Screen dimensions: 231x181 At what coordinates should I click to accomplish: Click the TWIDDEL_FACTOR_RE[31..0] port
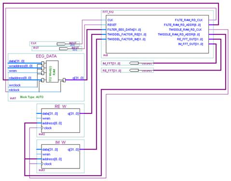(x=127, y=34)
